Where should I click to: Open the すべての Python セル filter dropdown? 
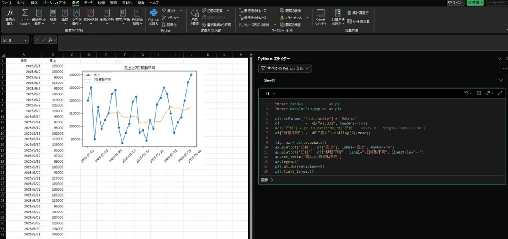click(285, 68)
